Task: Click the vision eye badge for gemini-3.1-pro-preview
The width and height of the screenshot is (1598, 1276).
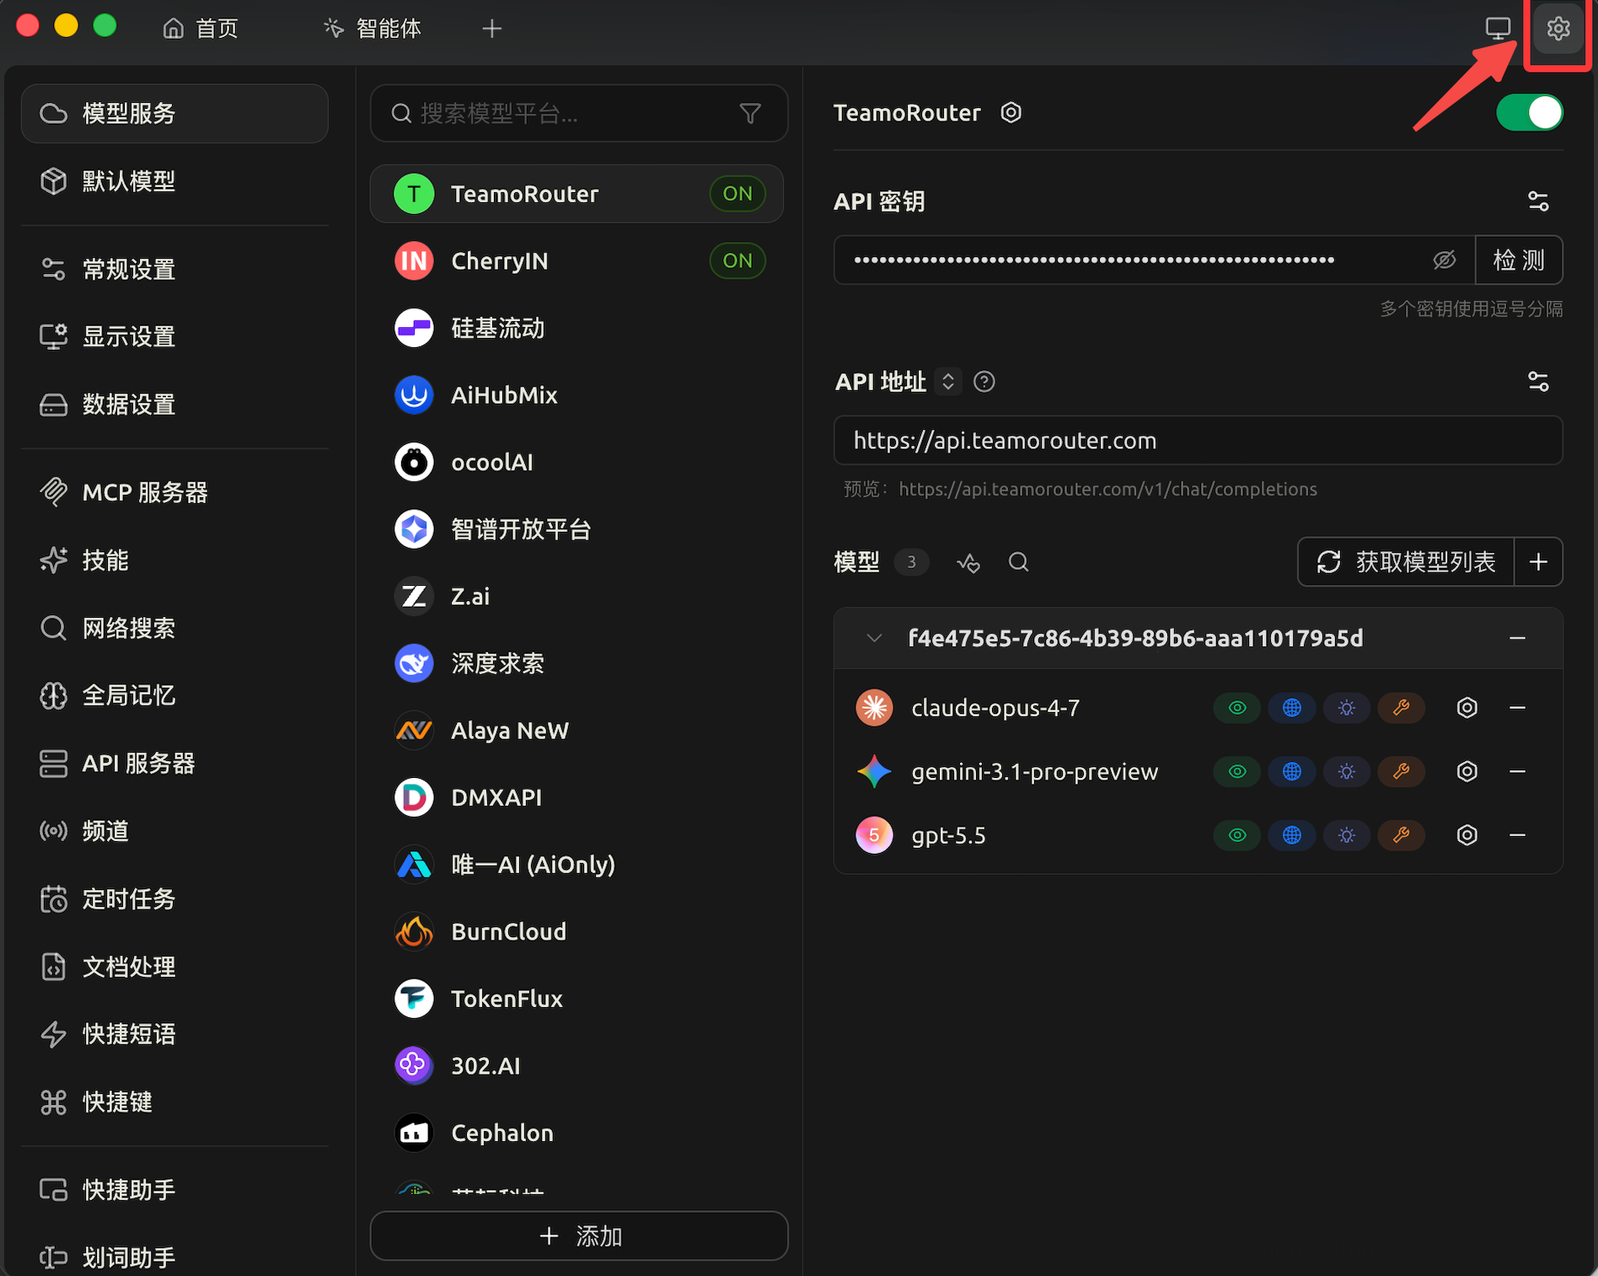Action: pos(1236,771)
